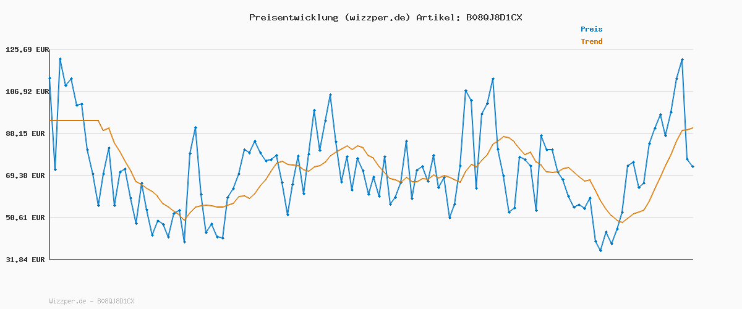The image size is (742, 309).
Task: Click the 31.84 EUR y-axis label
Action: tap(27, 260)
